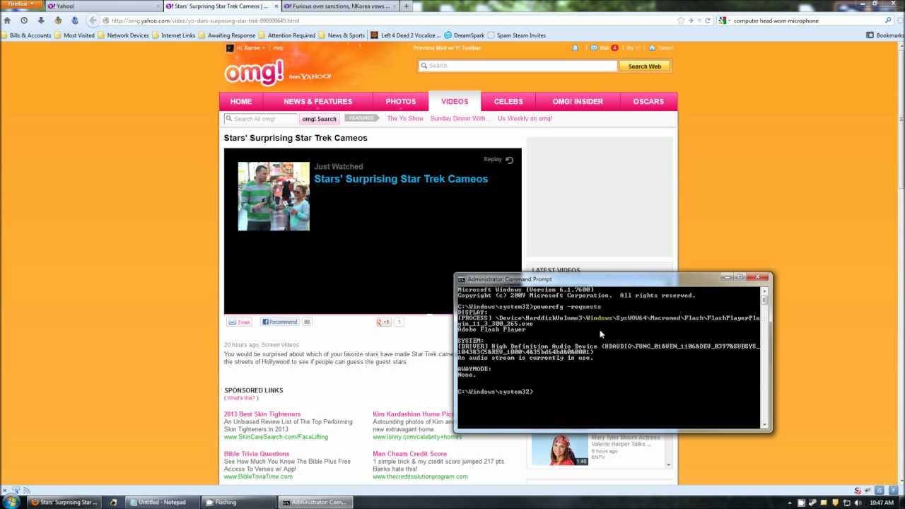Switch to Untitled - Notepad taskbar item
The height and width of the screenshot is (509, 905).
click(x=162, y=503)
